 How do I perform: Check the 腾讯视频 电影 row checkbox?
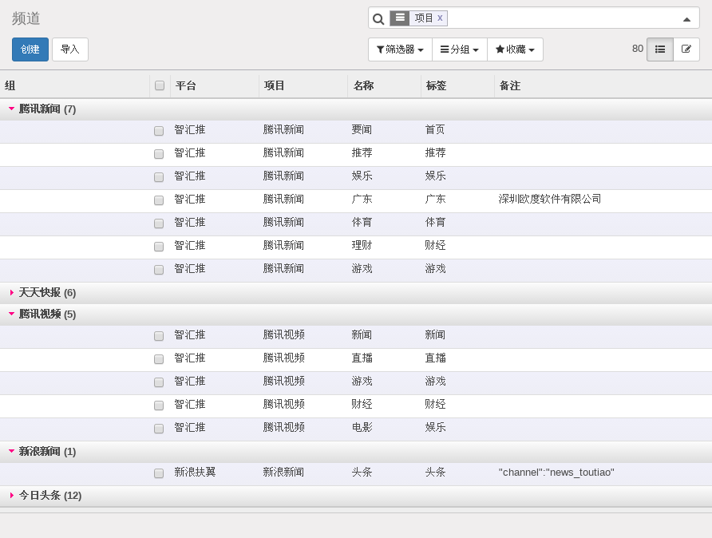[x=159, y=429]
